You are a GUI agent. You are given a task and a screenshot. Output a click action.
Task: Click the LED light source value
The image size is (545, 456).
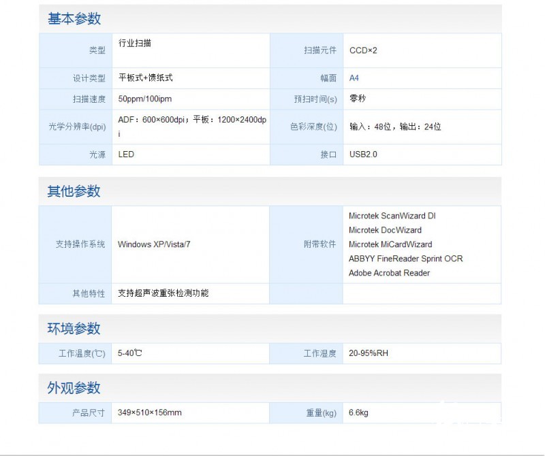126,154
